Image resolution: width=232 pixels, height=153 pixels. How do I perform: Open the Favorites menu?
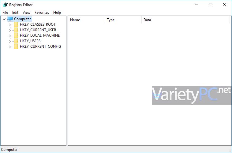(42, 13)
